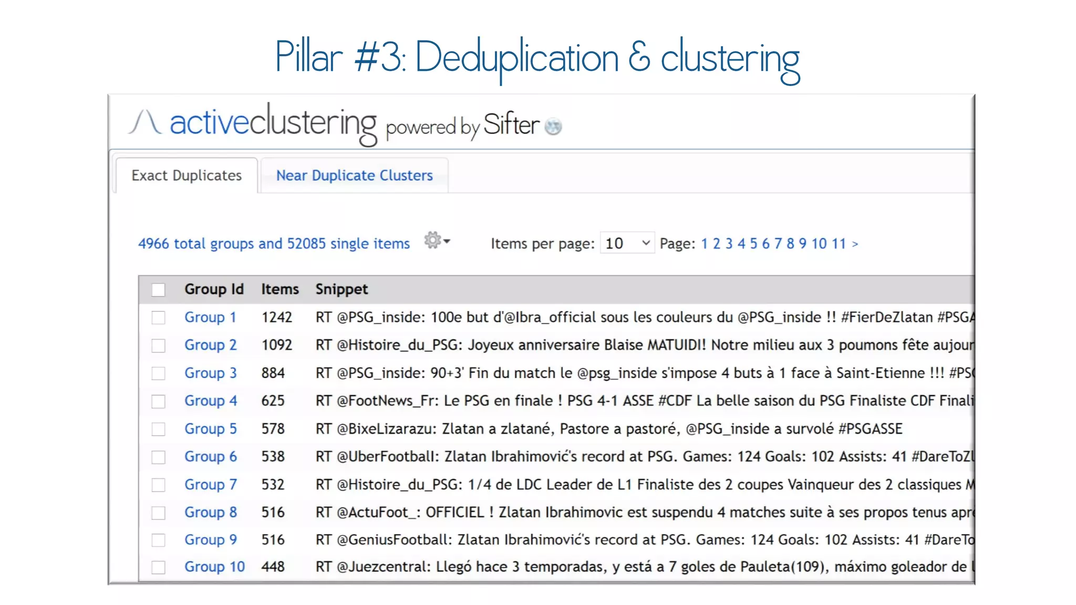
Task: Click the @Juezcentral snippet text
Action: pyautogui.click(x=645, y=567)
